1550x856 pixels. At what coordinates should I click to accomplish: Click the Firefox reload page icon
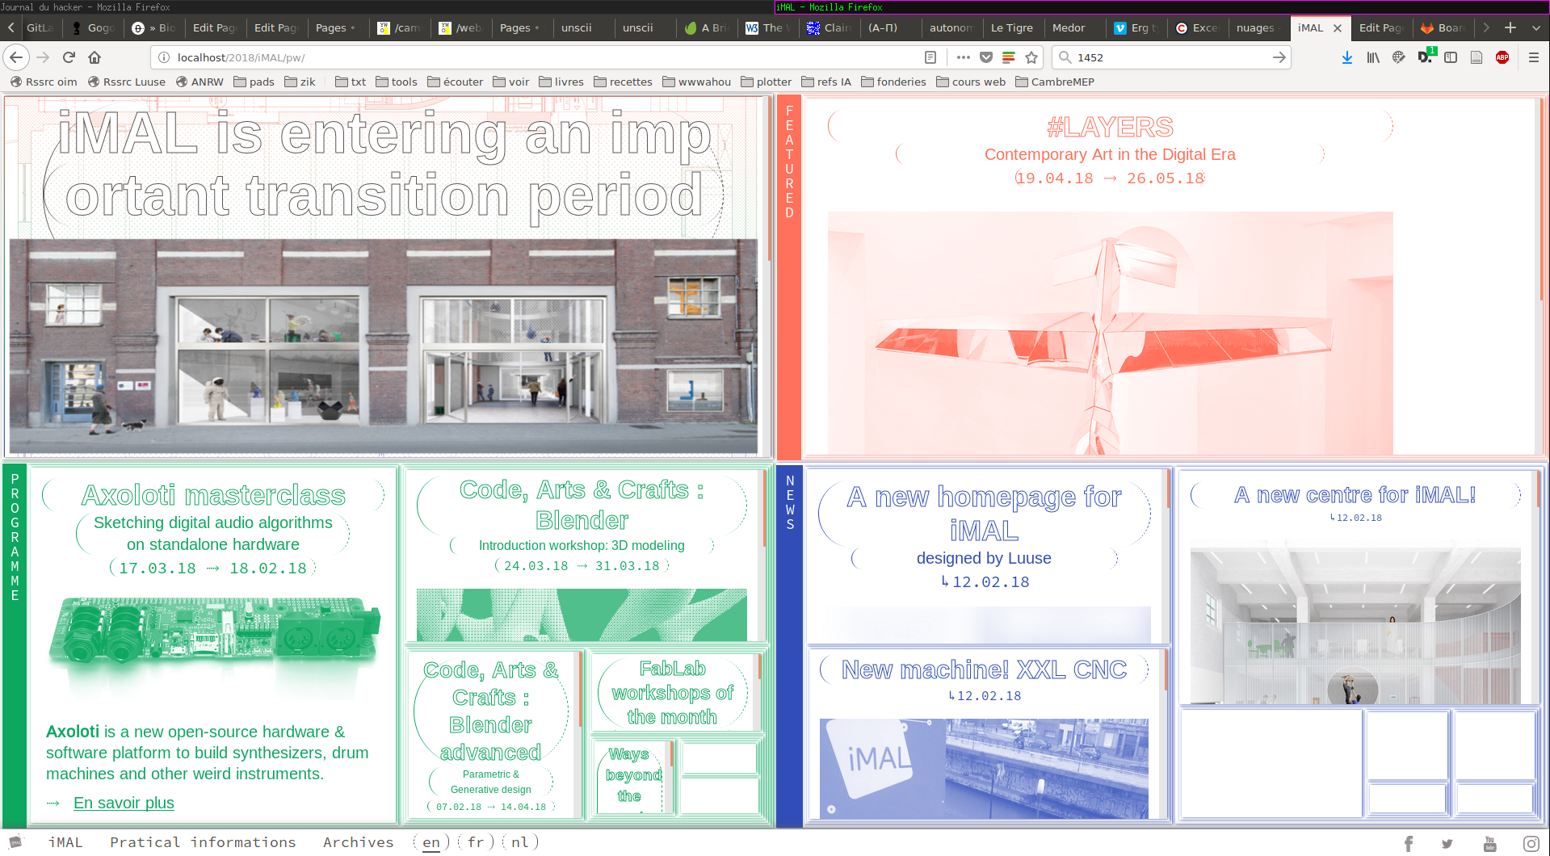coord(69,57)
